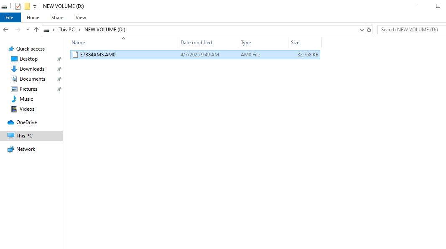Click the Pictures icon in sidebar

(14, 89)
